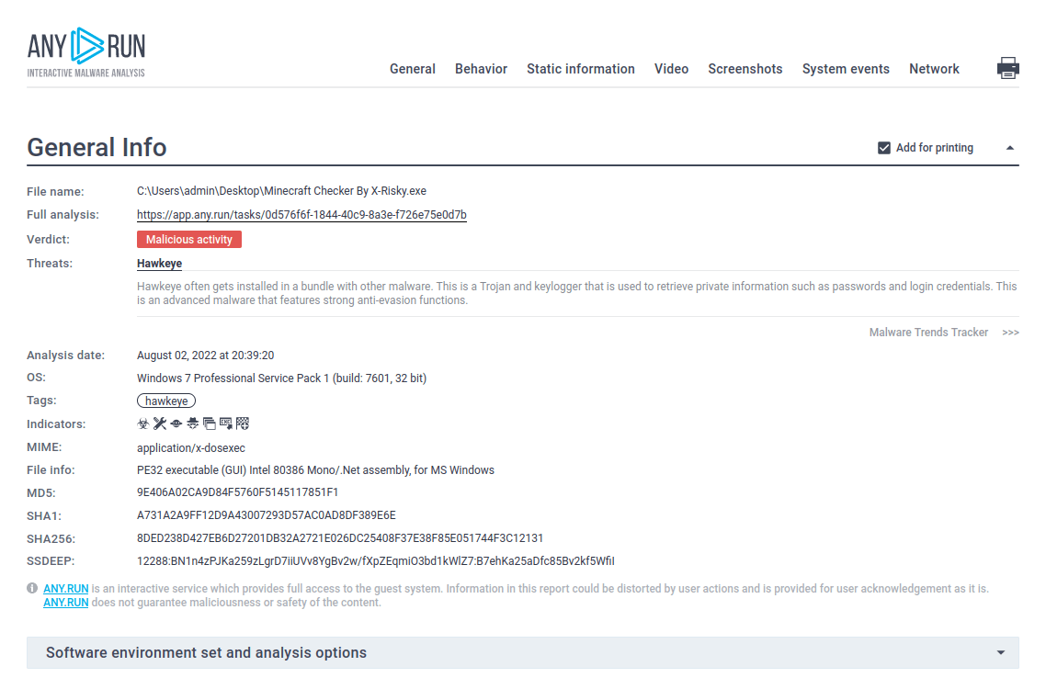Click the EXE launch indicator icon
Screen dimensions: 1046x689
[x=226, y=424]
